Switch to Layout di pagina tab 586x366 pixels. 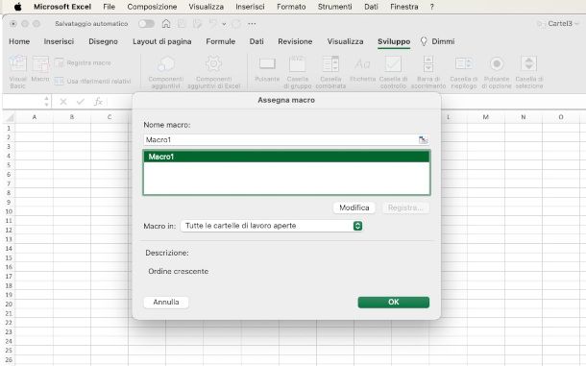161,41
